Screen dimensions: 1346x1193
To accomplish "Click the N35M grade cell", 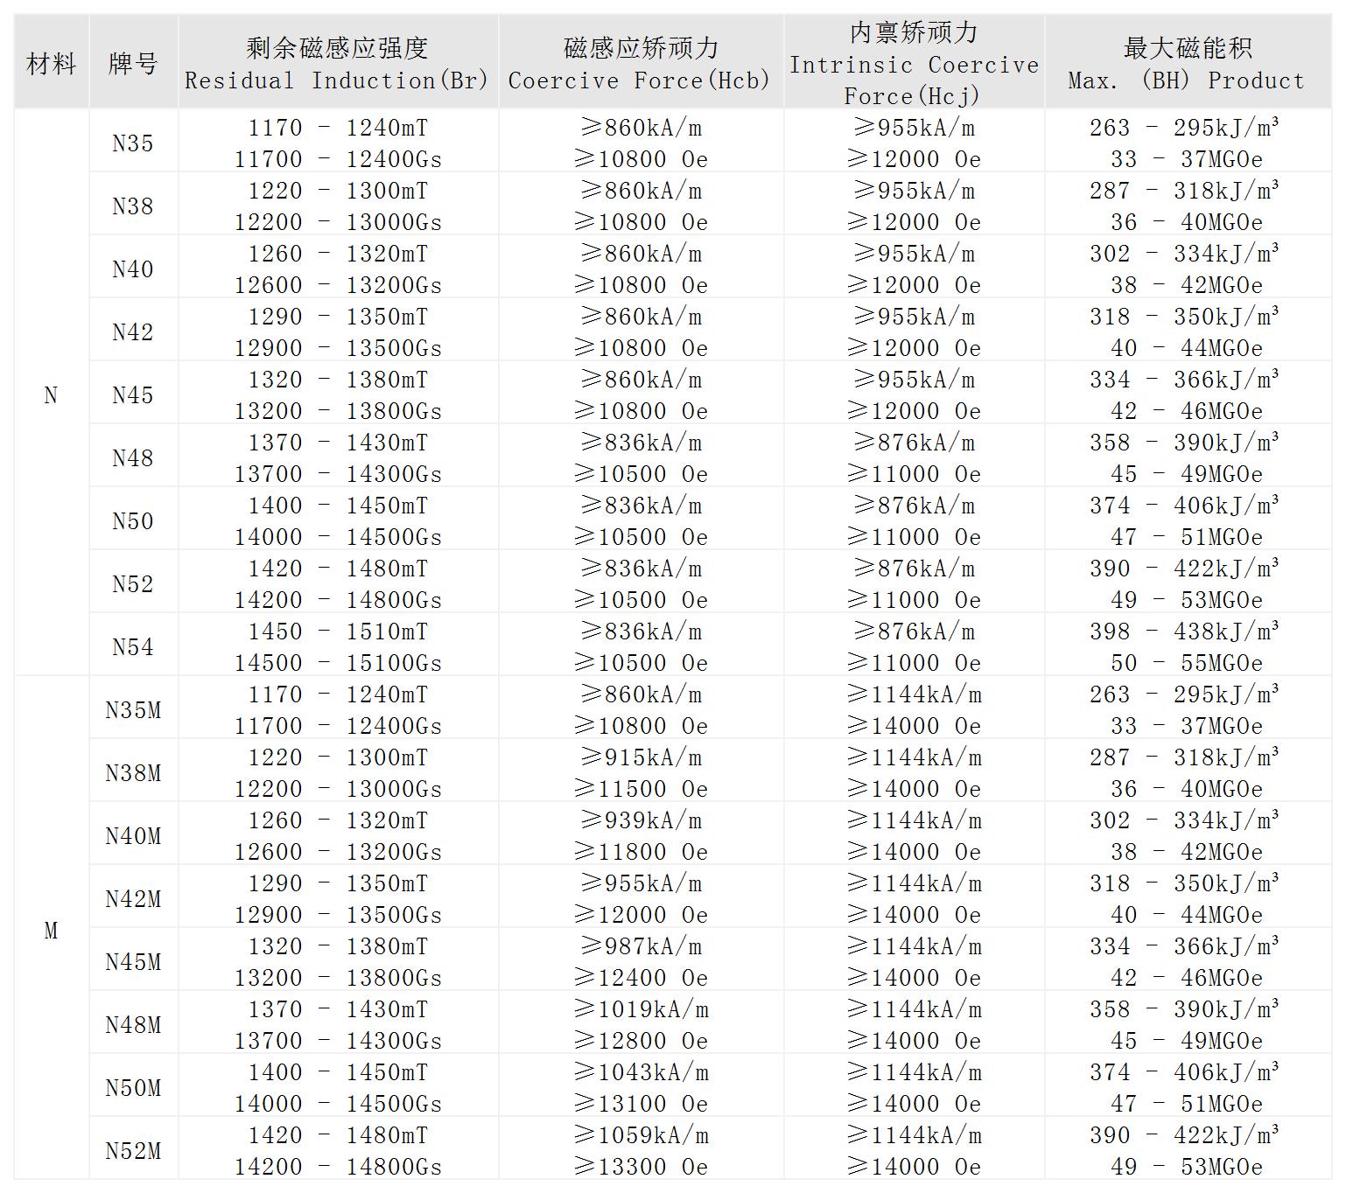I will click(x=133, y=710).
